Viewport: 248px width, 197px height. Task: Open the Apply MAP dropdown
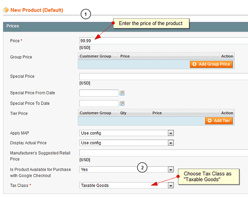point(127,133)
